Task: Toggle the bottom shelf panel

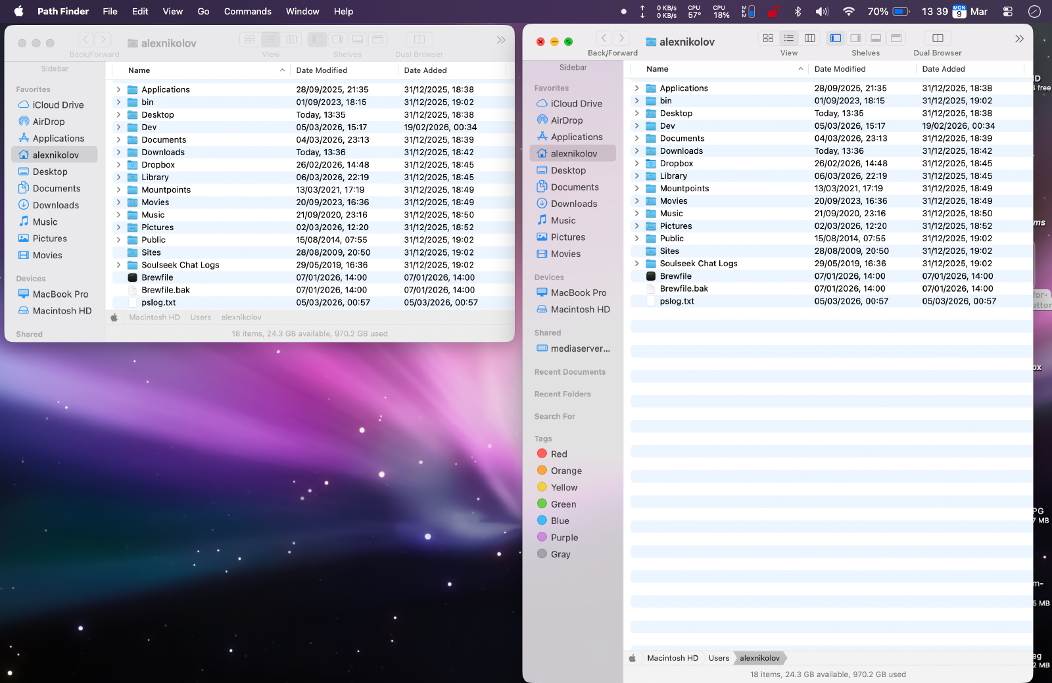Action: [x=875, y=38]
